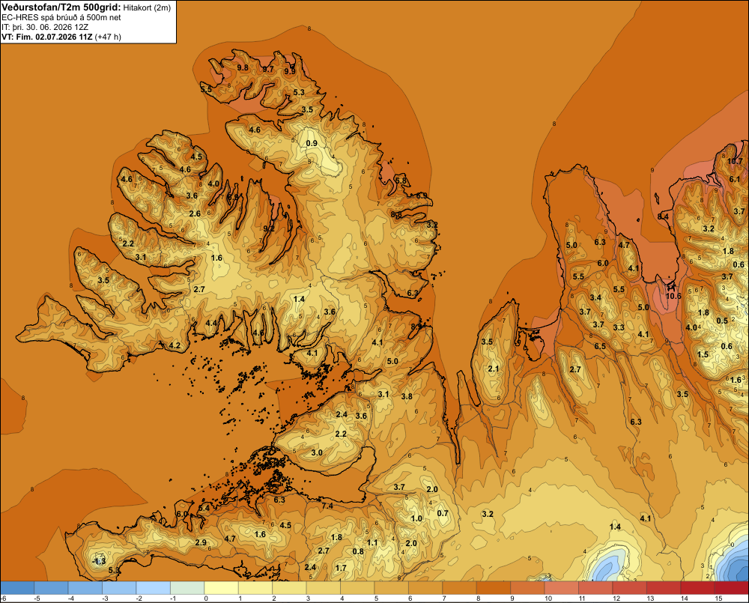Click the temperature value 0.5
Screen dimensions: 749x603
[722, 321]
